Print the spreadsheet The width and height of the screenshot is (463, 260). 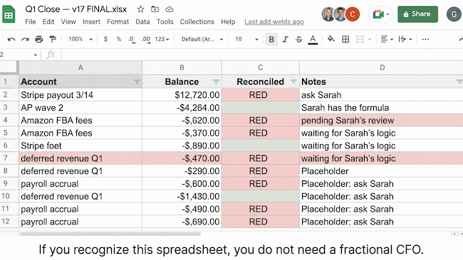click(x=39, y=39)
